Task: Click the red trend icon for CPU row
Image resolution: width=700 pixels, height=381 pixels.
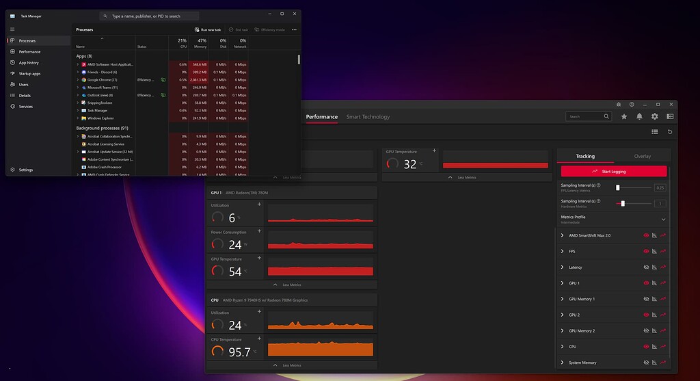Action: pos(663,347)
